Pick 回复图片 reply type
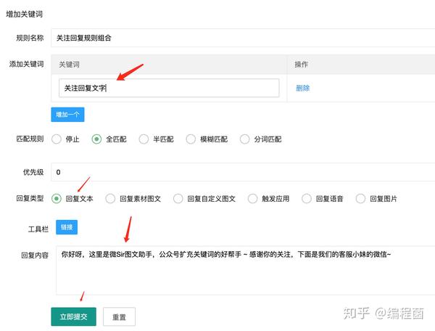 [x=360, y=199]
